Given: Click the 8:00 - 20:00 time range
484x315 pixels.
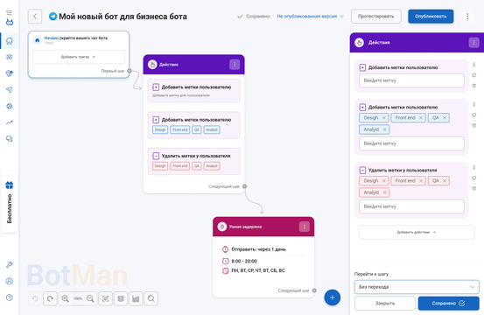Looking at the screenshot, I should click(x=244, y=262).
